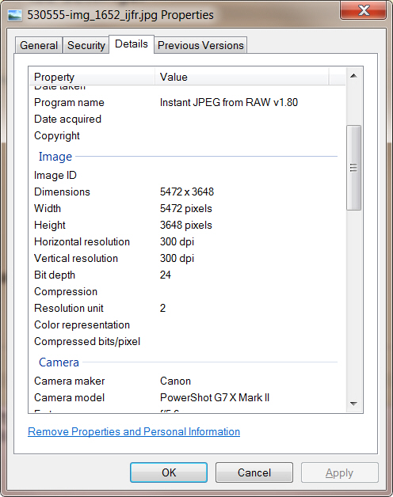Click scrollbar down arrow in details list
The image size is (393, 497).
tap(353, 404)
